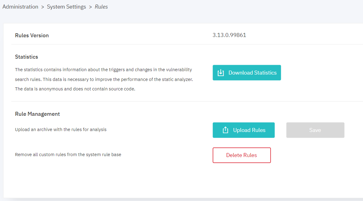This screenshot has height=201, width=363.
Task: Click the Rule Management heading
Action: [x=37, y=114]
